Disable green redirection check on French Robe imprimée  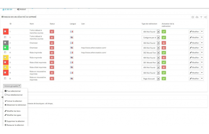(164, 53)
